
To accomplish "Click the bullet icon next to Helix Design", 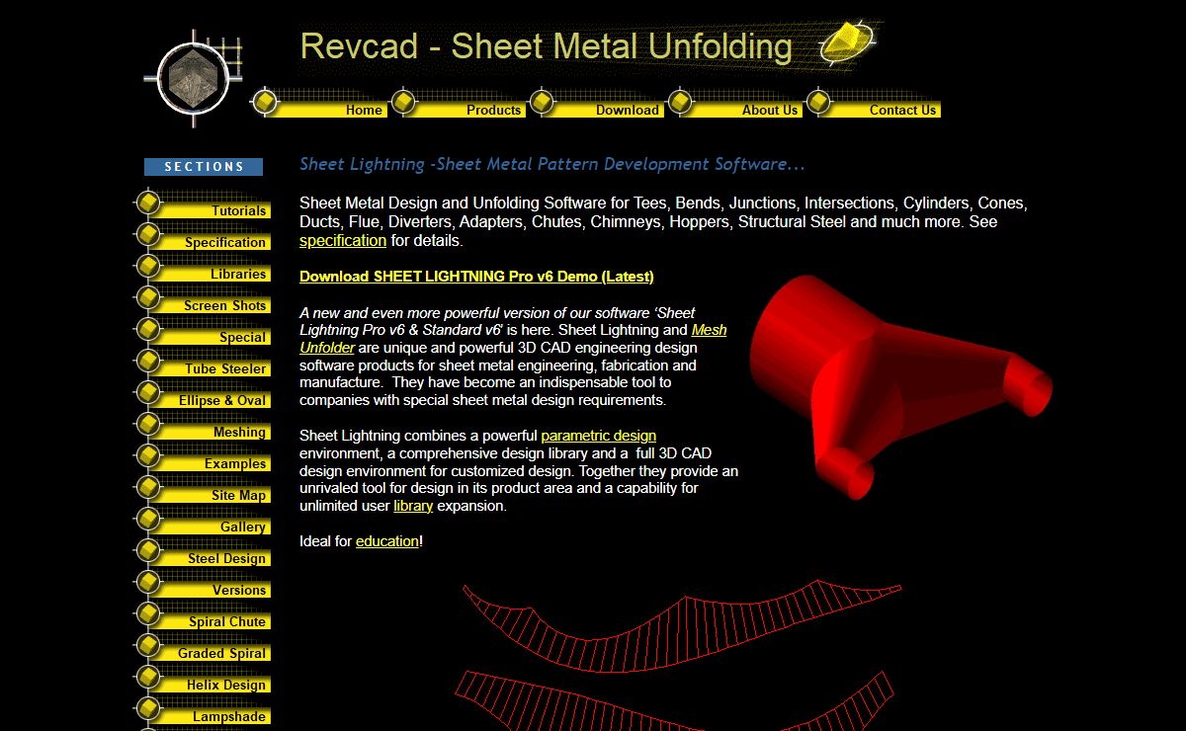I will (x=147, y=678).
